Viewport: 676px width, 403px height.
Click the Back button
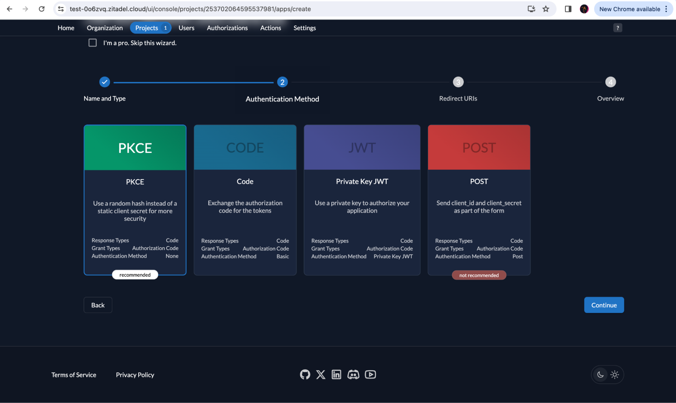click(x=98, y=305)
